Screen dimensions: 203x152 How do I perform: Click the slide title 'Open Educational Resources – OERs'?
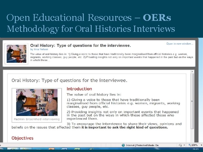coord(89,17)
